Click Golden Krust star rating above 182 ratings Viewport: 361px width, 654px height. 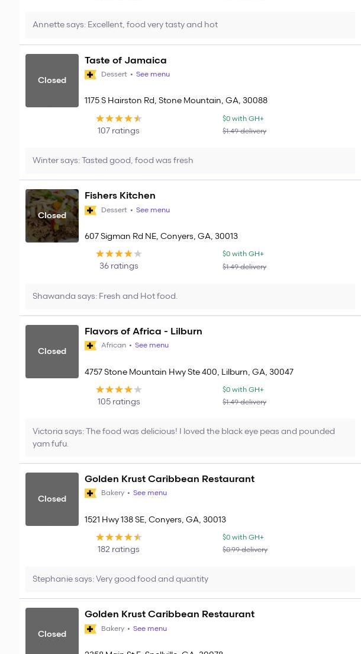tap(118, 537)
